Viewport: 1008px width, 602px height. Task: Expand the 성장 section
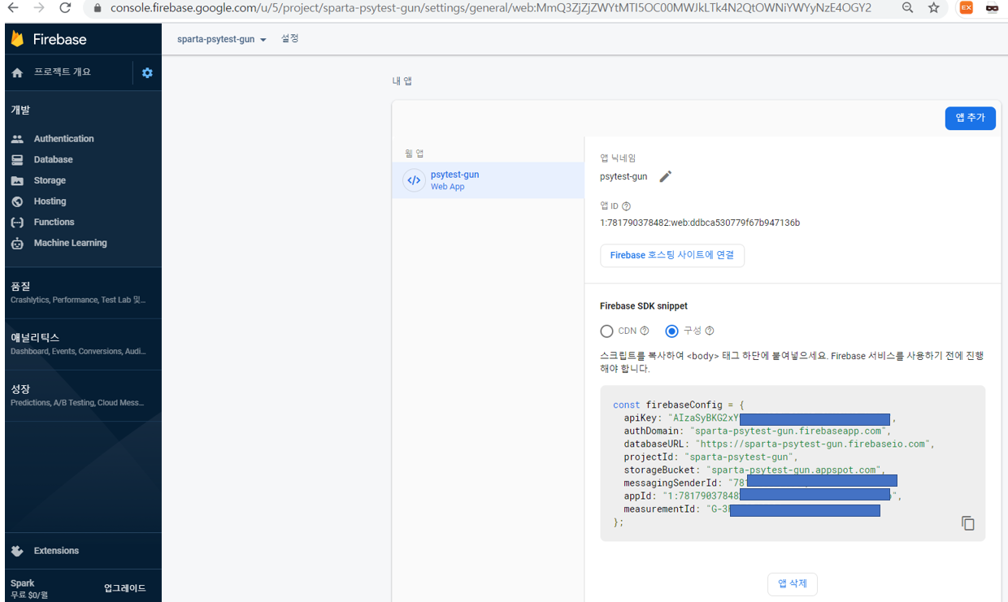[83, 396]
